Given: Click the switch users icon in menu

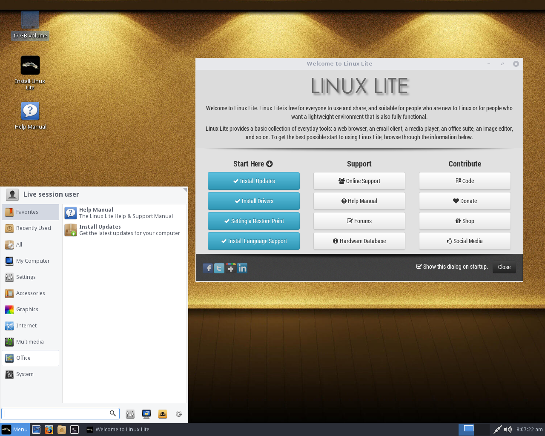Looking at the screenshot, I should tap(163, 414).
